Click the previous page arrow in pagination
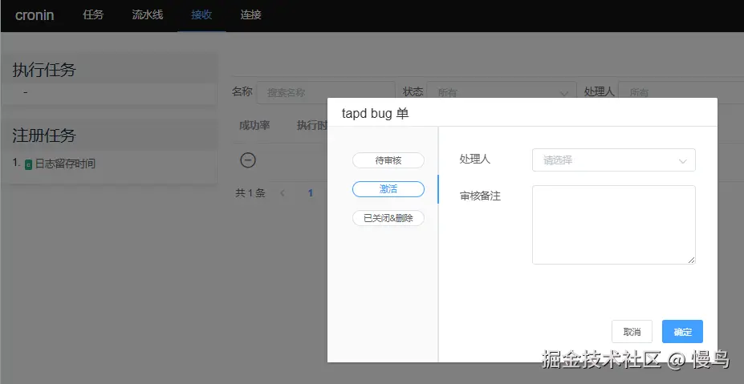This screenshot has height=384, width=744. pos(283,193)
